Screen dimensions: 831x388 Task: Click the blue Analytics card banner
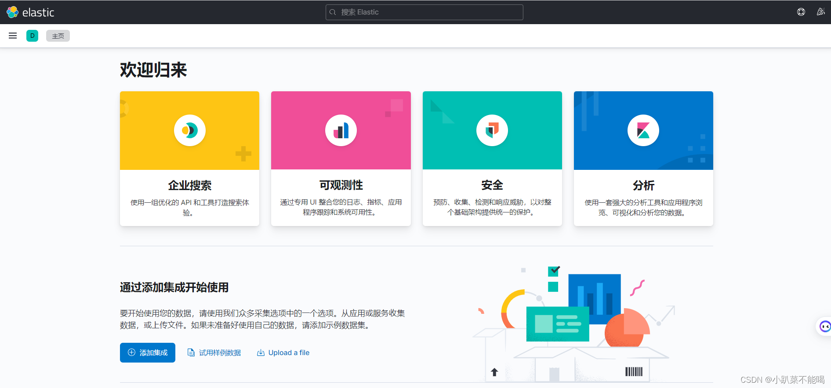(x=643, y=130)
